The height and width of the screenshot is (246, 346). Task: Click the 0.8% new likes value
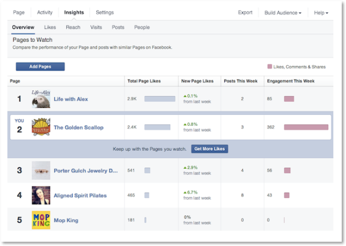[191, 124]
